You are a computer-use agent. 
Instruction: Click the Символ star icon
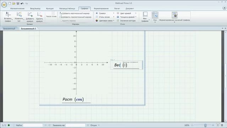click(x=97, y=13)
